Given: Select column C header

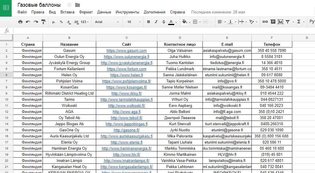Looking at the screenshot, I should coord(126,38).
